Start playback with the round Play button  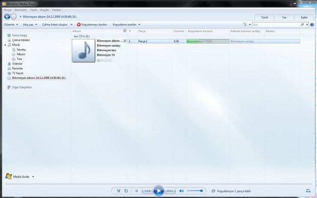pyautogui.click(x=158, y=190)
